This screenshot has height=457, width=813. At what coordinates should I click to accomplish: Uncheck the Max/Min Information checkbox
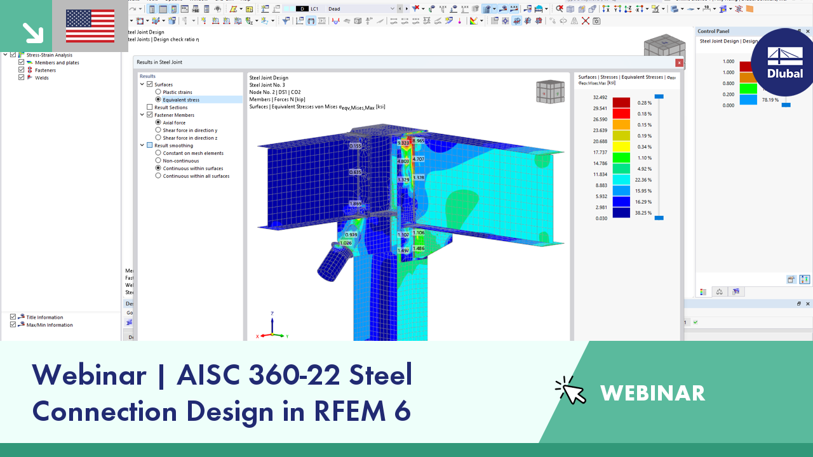[13, 324]
